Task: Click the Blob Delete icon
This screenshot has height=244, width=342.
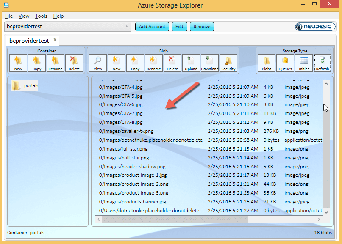Action: [172, 63]
